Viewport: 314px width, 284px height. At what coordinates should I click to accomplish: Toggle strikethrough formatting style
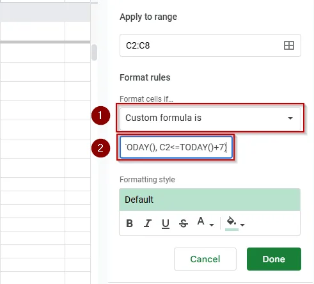(x=184, y=223)
